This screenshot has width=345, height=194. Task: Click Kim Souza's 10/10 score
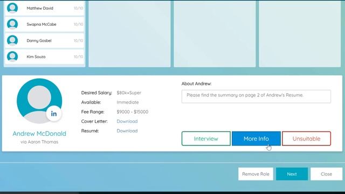tap(78, 57)
